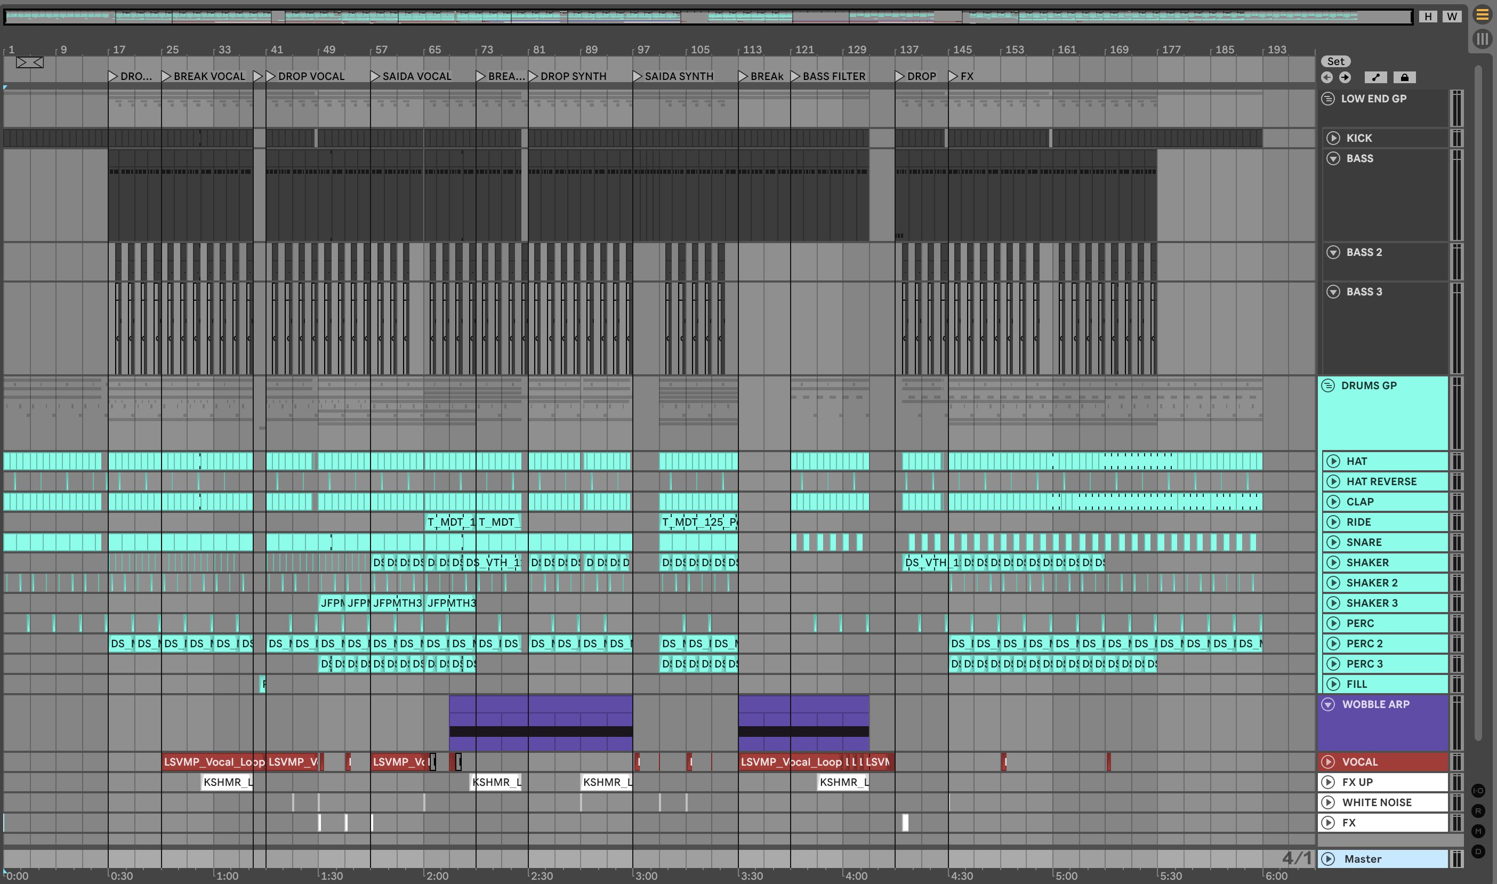Click the 3:00 mark on the time ruler
Image resolution: width=1497 pixels, height=884 pixels.
pos(646,876)
